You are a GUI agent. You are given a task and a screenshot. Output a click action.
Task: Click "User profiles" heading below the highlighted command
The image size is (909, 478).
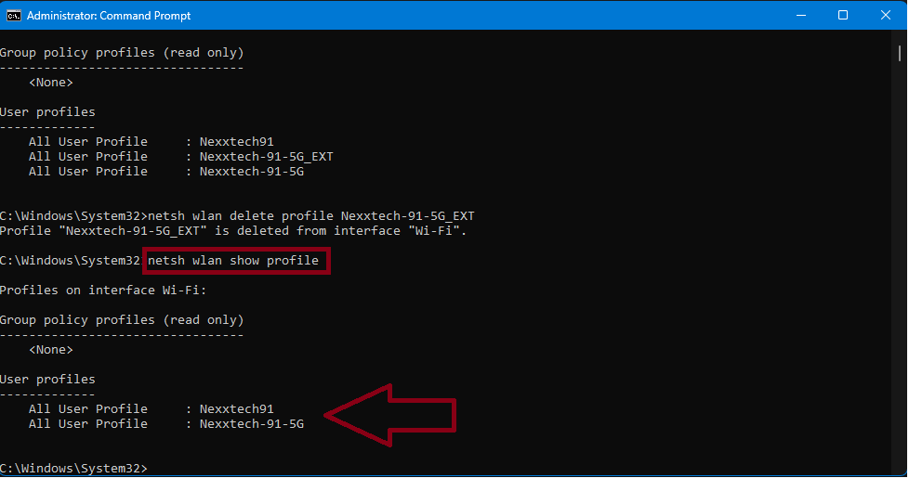pyautogui.click(x=47, y=380)
